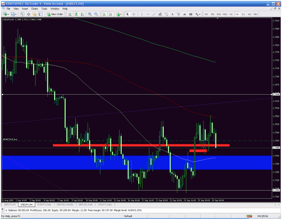
Task: Switch to USDLFX,Daily chart tab
Action: coord(105,205)
